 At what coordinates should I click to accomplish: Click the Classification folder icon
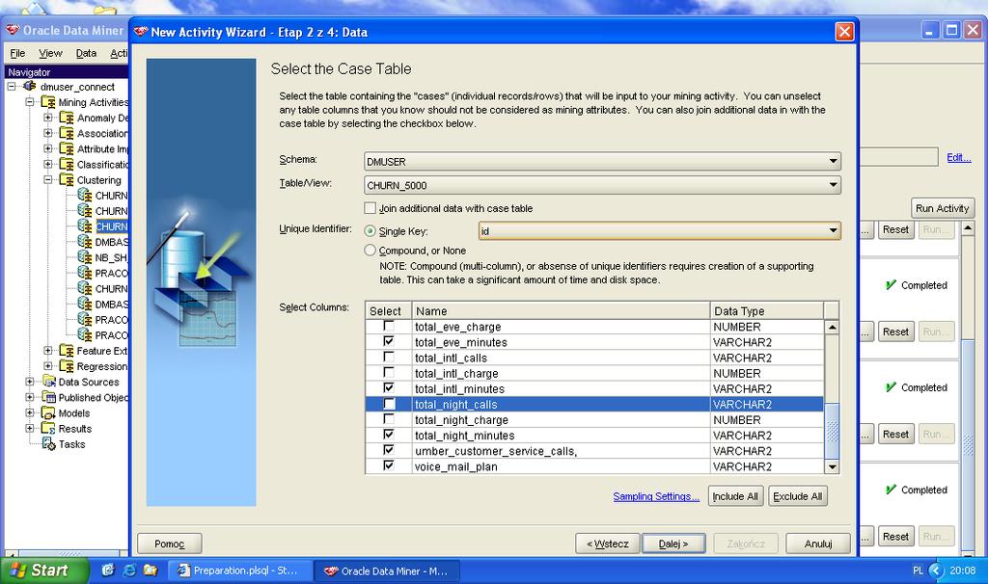(67, 164)
